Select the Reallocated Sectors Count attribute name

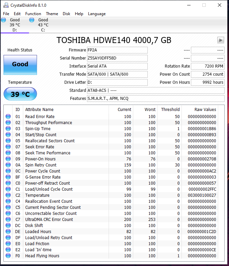click(50, 141)
